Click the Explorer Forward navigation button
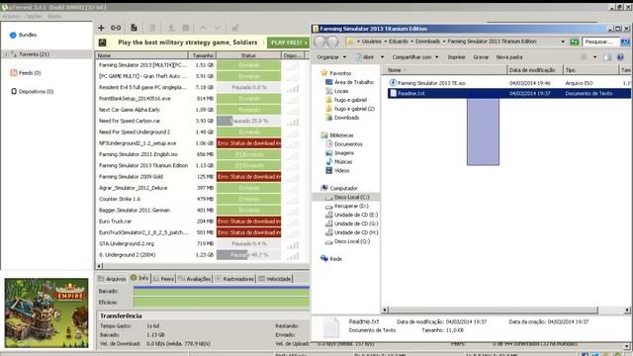 [332, 42]
